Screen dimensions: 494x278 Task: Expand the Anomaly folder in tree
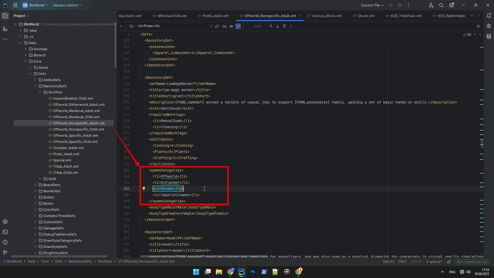(x=25, y=49)
